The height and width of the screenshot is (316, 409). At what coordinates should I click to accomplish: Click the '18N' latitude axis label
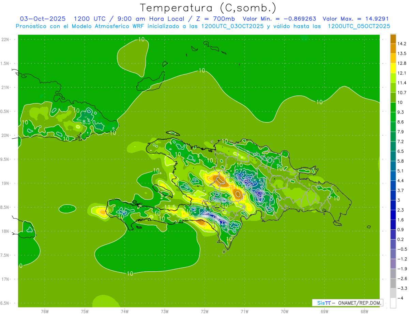coord(5,231)
